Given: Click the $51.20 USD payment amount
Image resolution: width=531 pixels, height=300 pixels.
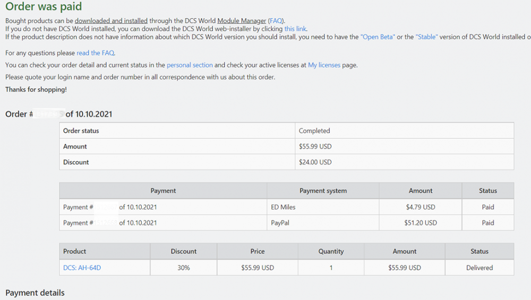Looking at the screenshot, I should coord(421,223).
